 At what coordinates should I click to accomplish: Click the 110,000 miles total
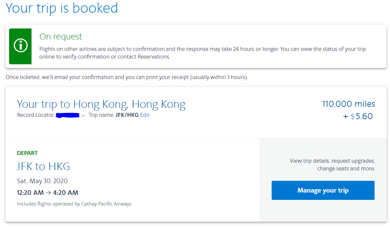point(348,104)
